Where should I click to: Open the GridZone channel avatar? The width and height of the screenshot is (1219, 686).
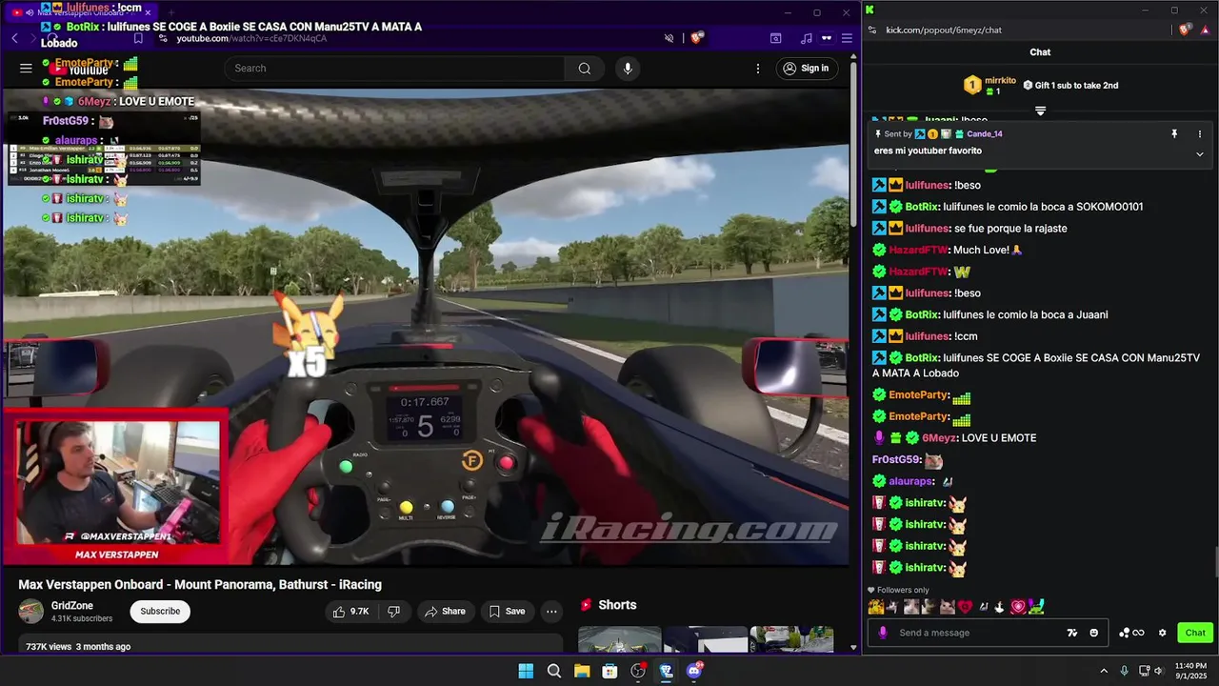tap(31, 612)
